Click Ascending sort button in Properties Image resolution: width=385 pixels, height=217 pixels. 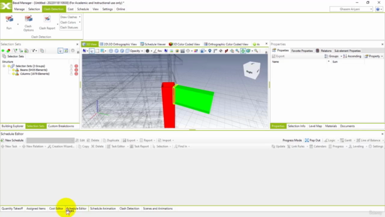click(x=352, y=56)
